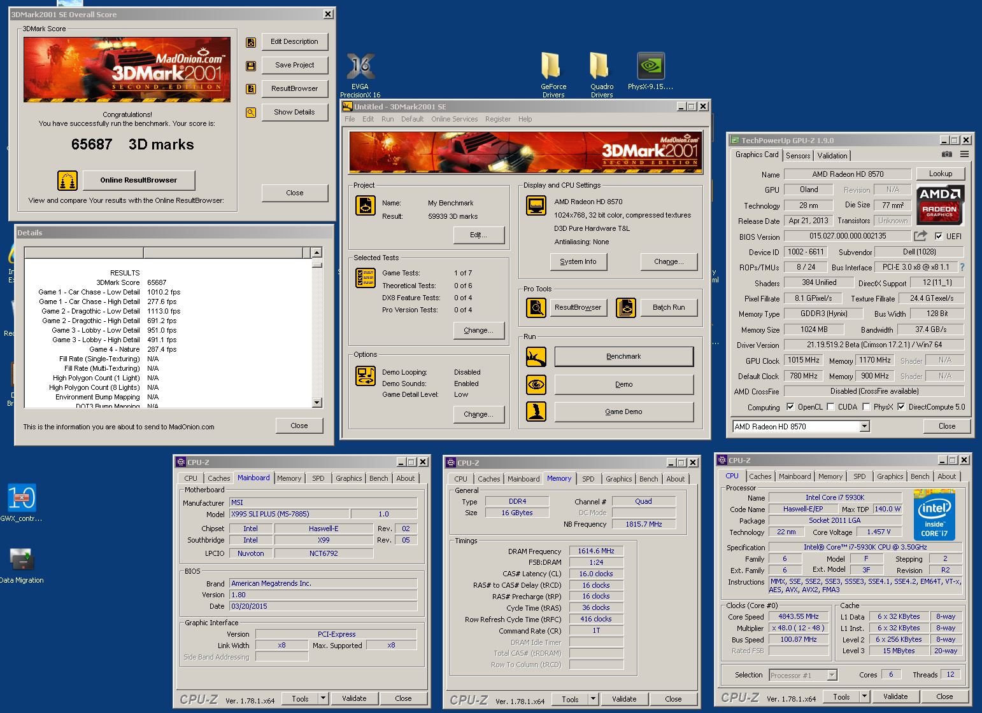
Task: Click the Demo eye icon
Action: [x=536, y=385]
